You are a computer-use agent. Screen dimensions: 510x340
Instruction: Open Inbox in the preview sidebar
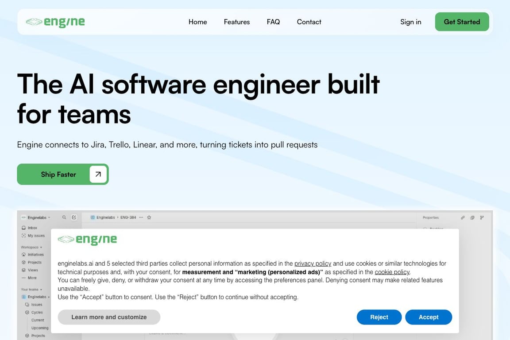click(x=29, y=228)
